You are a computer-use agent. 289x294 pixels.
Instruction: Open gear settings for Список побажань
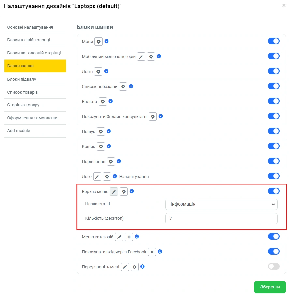123,86
